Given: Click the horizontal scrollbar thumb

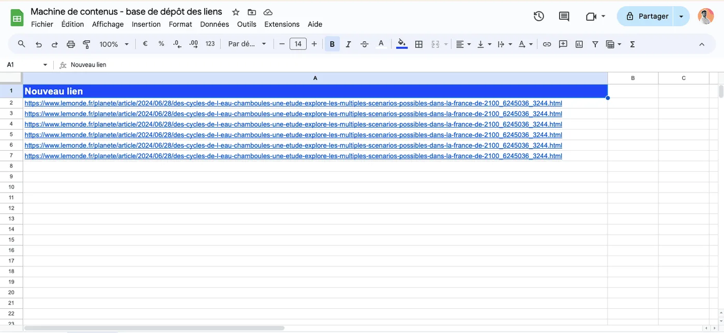Looking at the screenshot, I should [x=154, y=328].
